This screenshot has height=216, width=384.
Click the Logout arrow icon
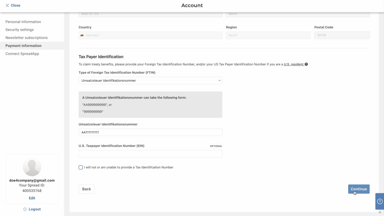click(x=25, y=209)
